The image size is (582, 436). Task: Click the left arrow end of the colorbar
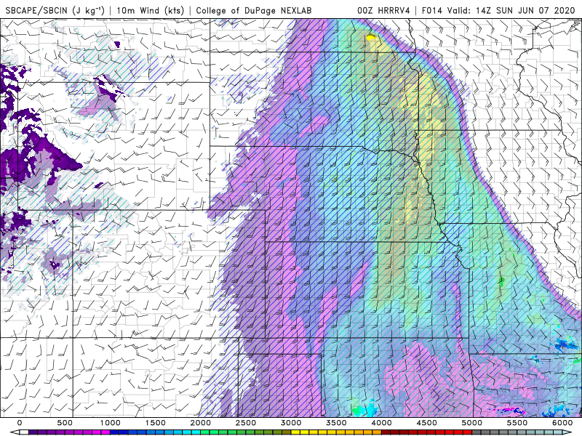[15, 432]
